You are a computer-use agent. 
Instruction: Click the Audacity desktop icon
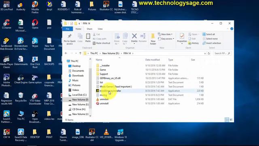(x=21, y=6)
